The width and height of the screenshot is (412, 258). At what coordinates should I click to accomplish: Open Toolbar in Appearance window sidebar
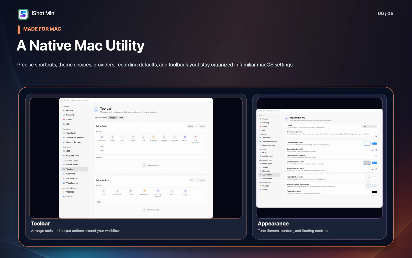(269, 167)
